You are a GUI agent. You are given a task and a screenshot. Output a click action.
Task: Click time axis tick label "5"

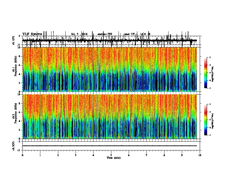[x=111, y=155]
